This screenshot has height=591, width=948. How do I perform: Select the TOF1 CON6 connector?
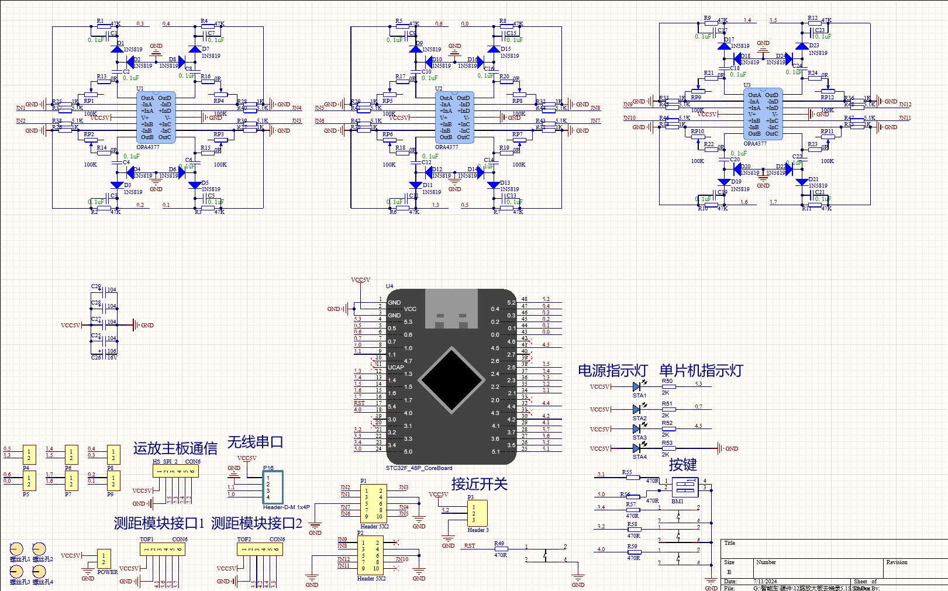tap(163, 549)
